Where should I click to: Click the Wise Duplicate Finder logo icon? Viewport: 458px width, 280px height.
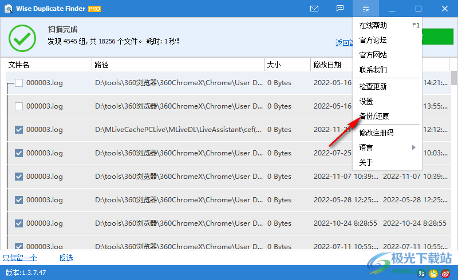[x=8, y=9]
